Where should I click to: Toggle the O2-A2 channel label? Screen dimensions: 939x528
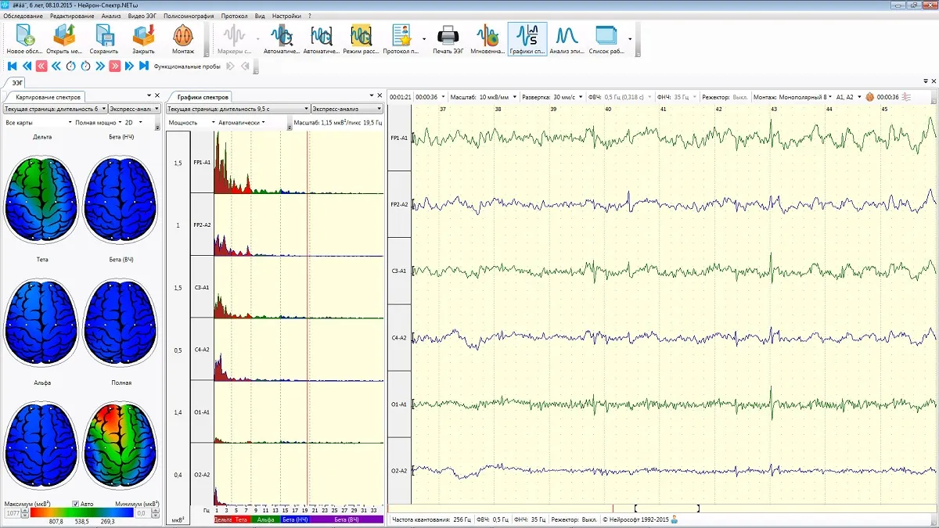click(399, 471)
